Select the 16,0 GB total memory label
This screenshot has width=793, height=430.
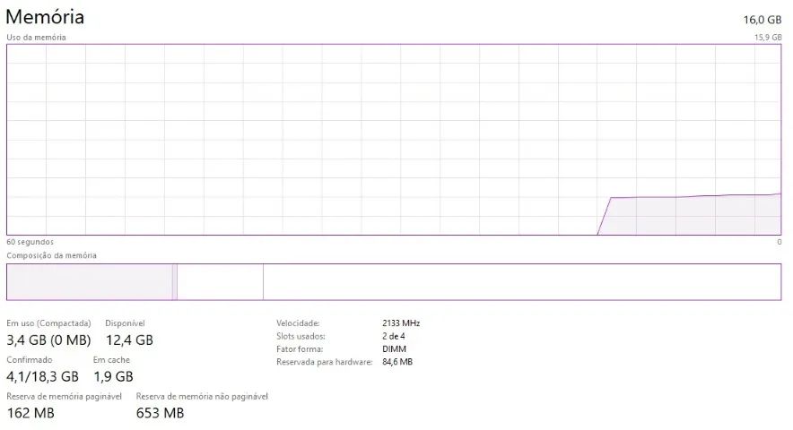click(x=763, y=19)
